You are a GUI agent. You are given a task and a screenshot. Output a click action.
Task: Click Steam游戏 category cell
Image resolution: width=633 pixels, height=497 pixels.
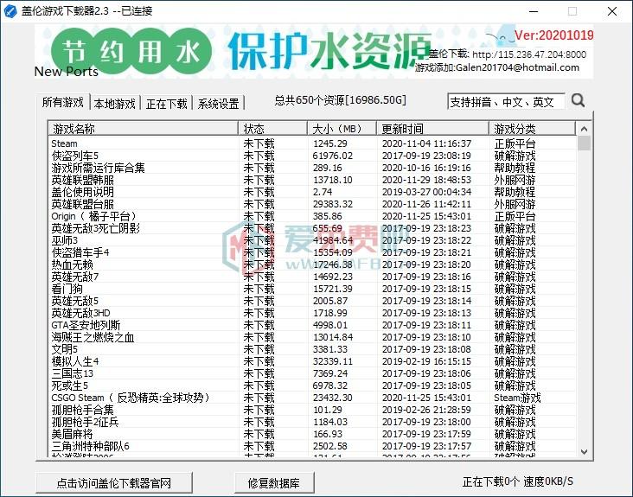[517, 398]
